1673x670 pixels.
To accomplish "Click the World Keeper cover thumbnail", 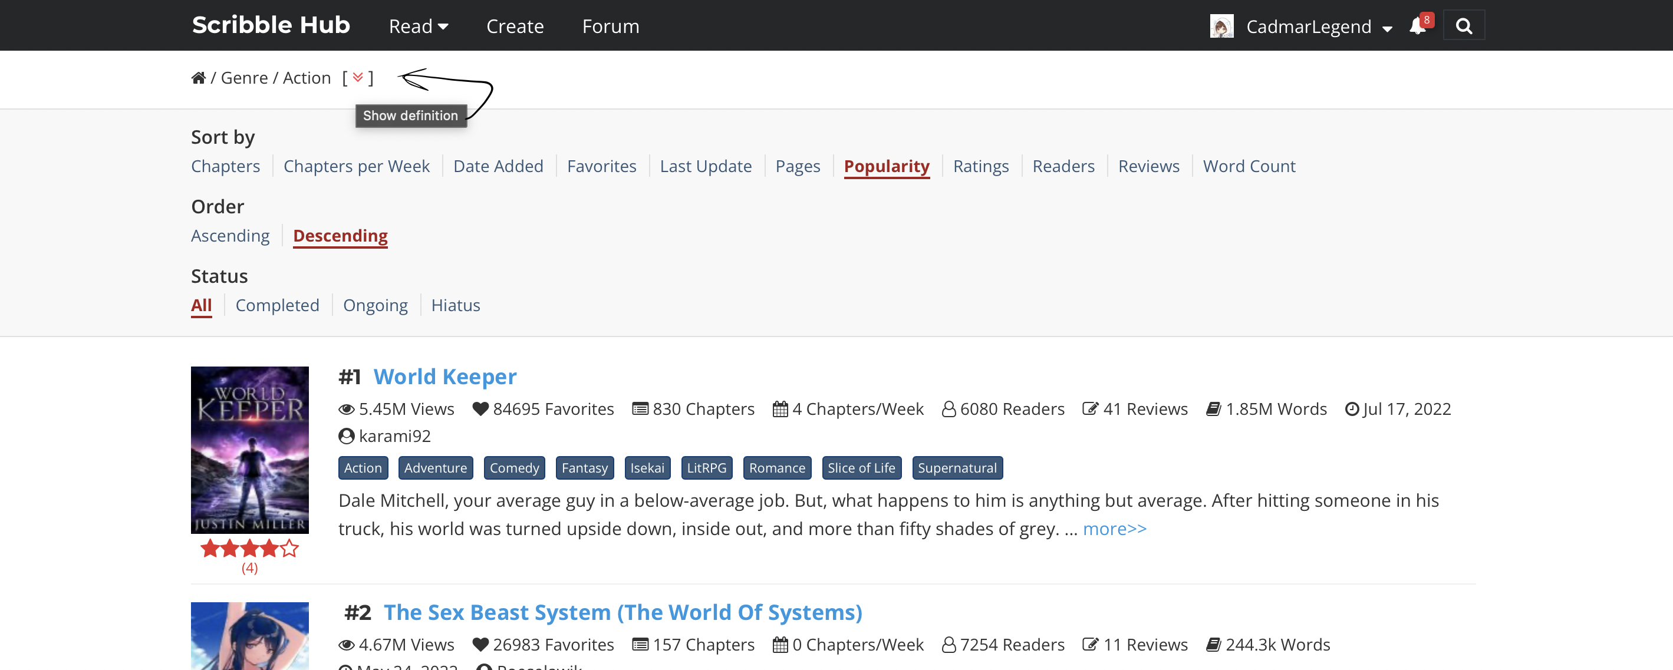I will tap(249, 449).
